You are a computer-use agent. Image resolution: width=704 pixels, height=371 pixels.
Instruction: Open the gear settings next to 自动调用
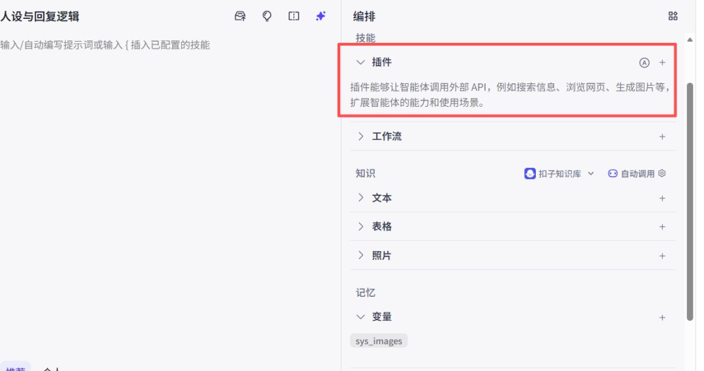click(662, 173)
